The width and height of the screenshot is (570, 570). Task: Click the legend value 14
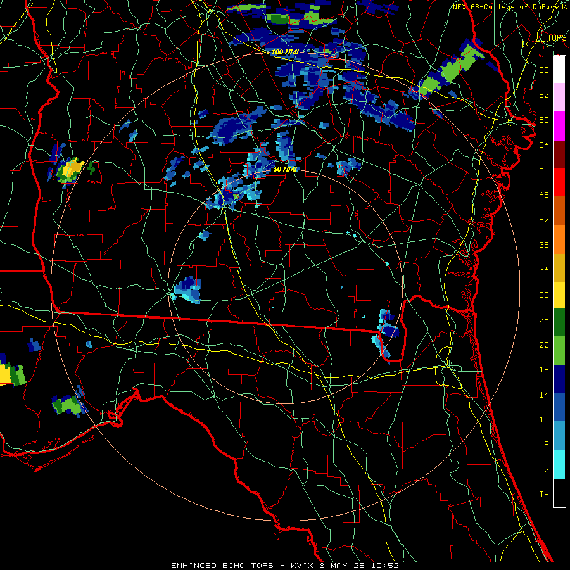click(544, 395)
